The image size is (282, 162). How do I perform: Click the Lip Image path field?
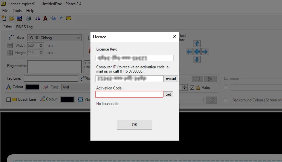[256, 87]
